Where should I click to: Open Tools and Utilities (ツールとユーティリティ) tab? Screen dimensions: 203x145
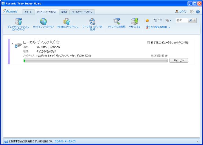tap(82, 12)
